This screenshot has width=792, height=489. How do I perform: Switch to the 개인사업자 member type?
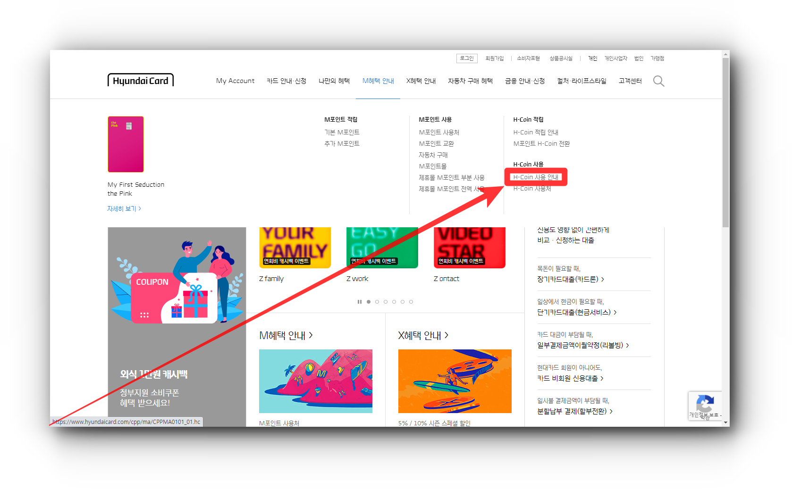point(616,58)
